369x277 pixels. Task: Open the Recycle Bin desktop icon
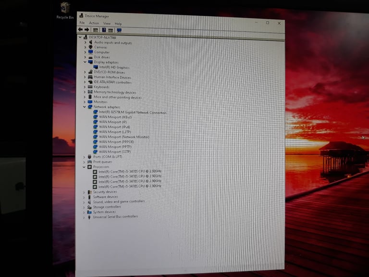pos(65,11)
